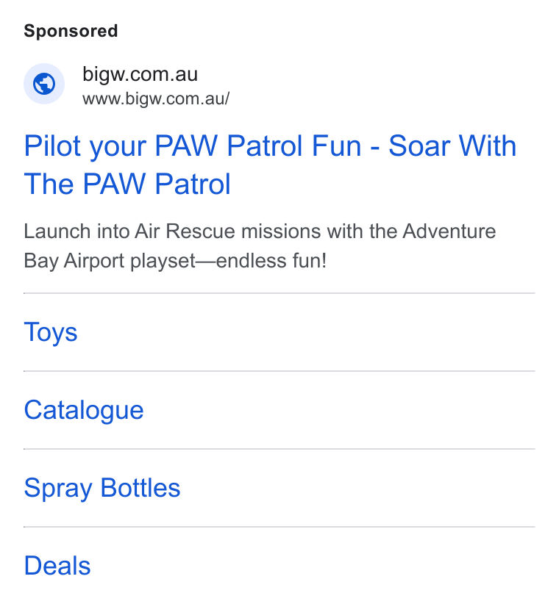Click 'The PAW Patrol' headline second line

click(x=127, y=184)
